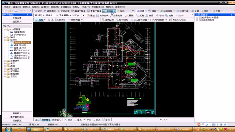Screen dimensions: 235x132
Task: Toggle 交点 (Intersection) snap
Action: pyautogui.click(x=68, y=120)
